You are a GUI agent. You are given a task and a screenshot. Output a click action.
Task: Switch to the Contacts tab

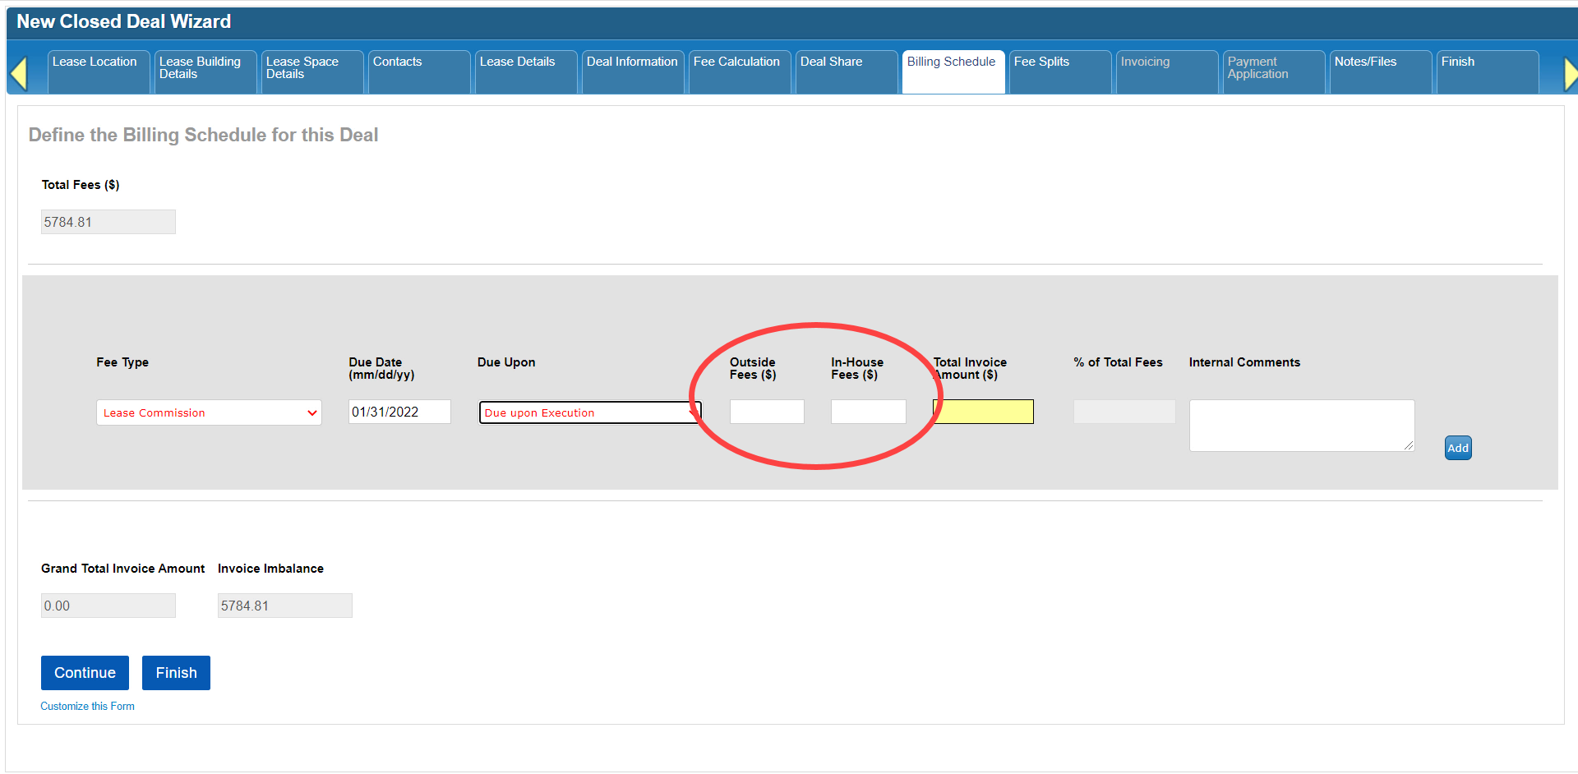coord(418,71)
